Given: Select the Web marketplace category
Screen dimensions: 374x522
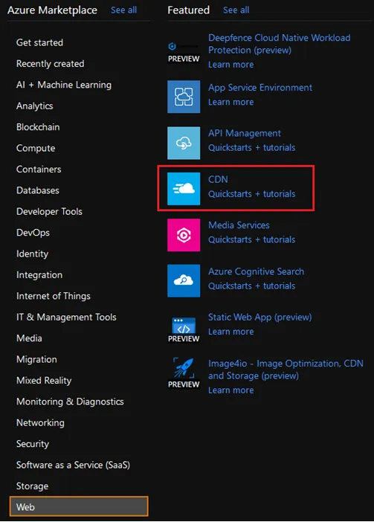Looking at the screenshot, I should [79, 506].
